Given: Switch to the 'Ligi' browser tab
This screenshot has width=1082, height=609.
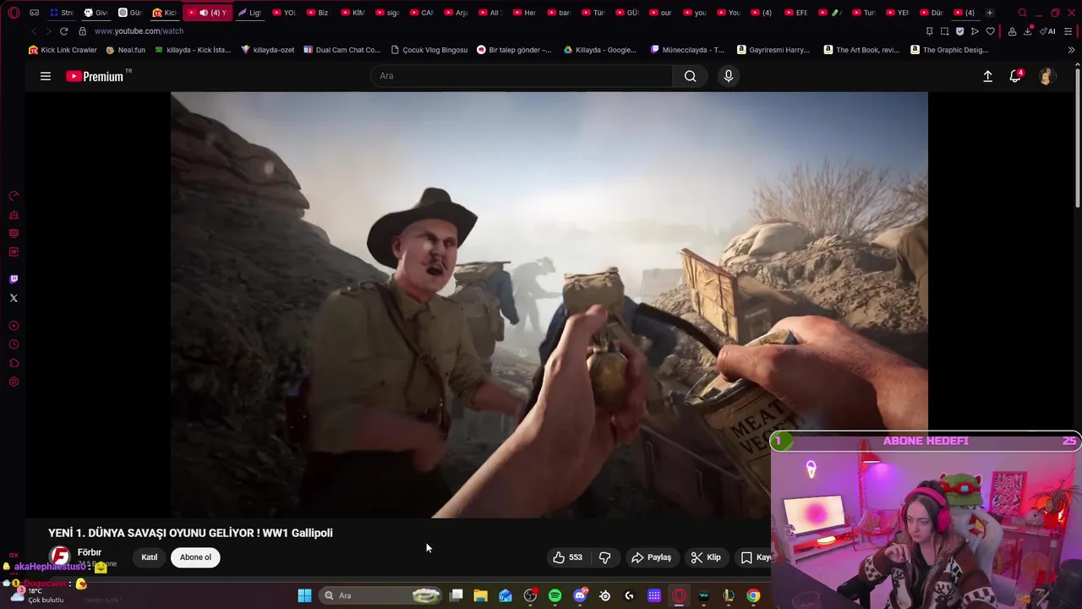Looking at the screenshot, I should point(249,13).
